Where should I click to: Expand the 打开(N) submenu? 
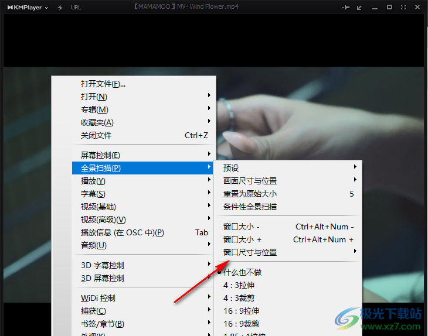144,97
